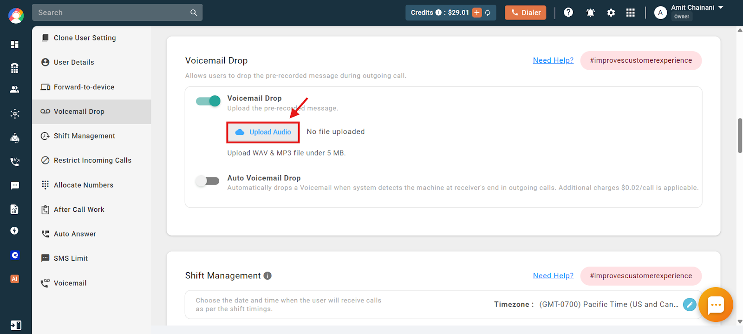743x334 pixels.
Task: Click the Pacific Time timezone value
Action: [609, 305]
